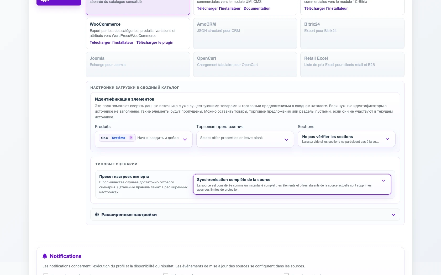This screenshot has height=275, width=441.
Task: Click Télécharger le plugin link
Action: point(155,42)
